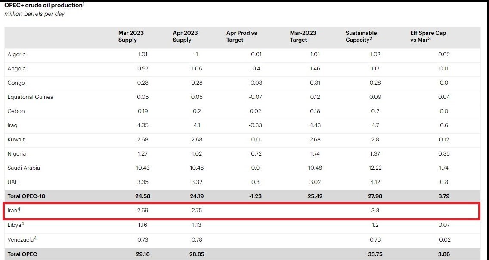Select the Equatorial Guinea row label

(30, 97)
